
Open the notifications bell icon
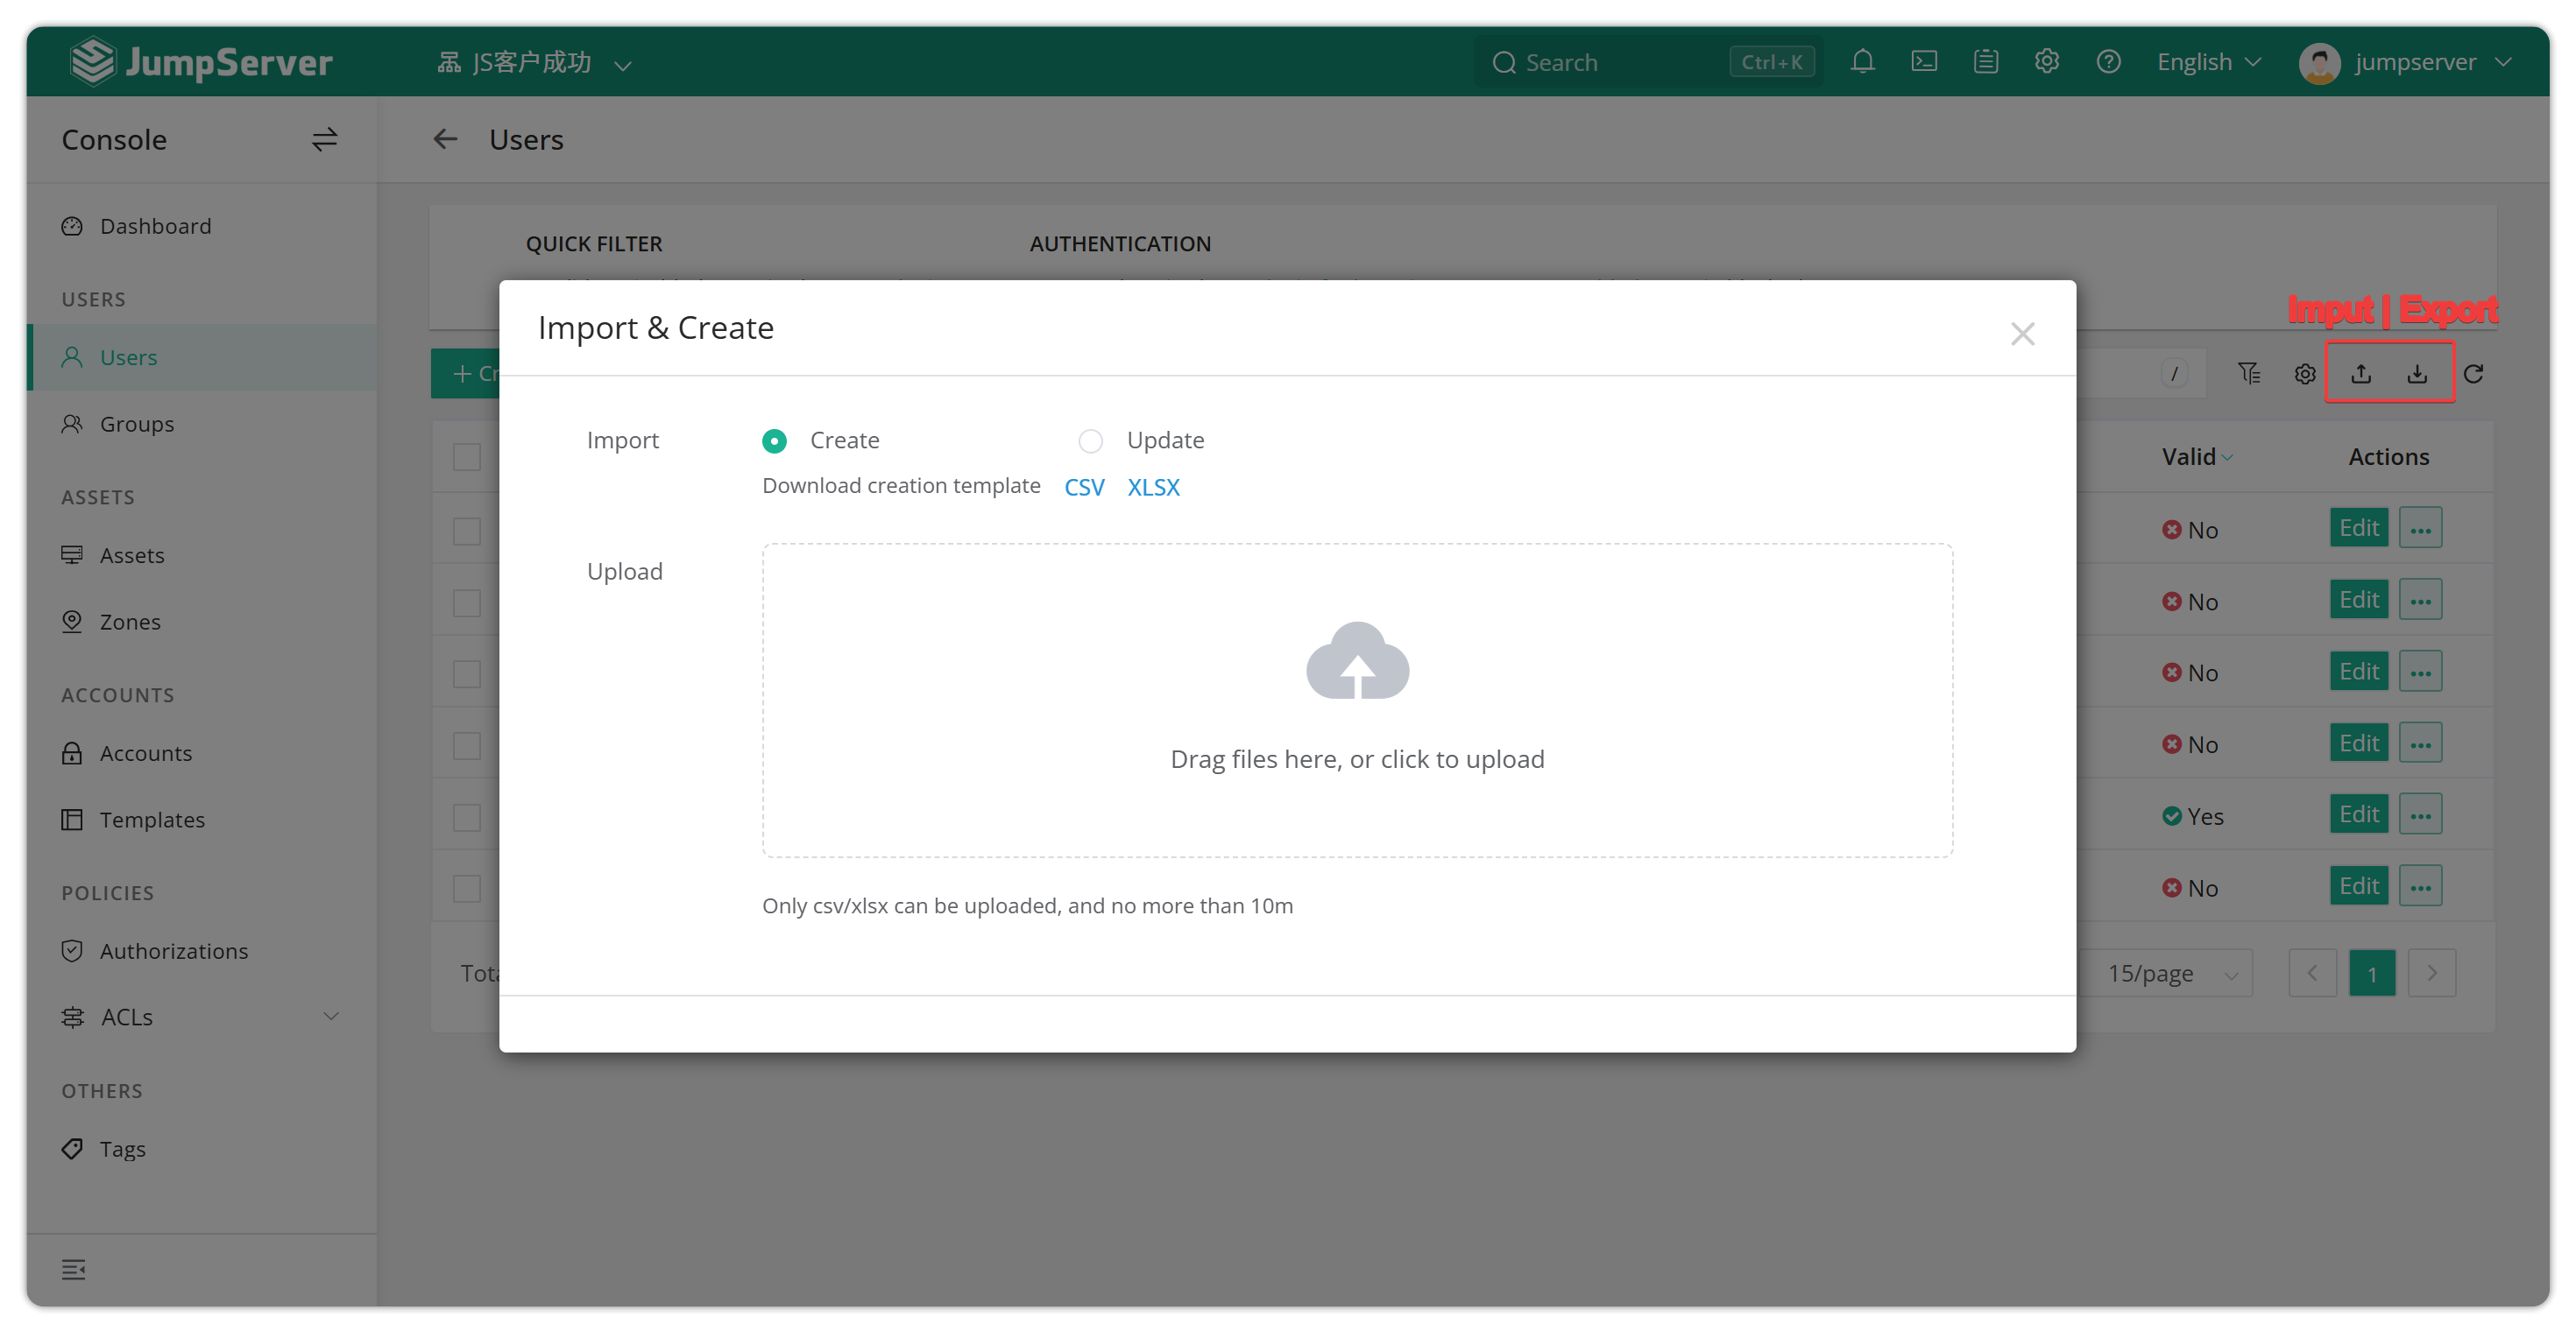(1861, 62)
